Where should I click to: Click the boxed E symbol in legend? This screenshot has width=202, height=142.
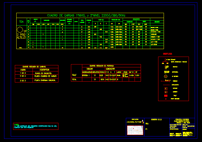pos(166,89)
